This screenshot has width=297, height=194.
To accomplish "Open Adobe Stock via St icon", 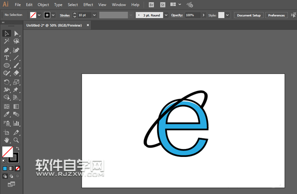I will tap(162, 5).
